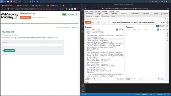The width and height of the screenshot is (171, 96).
Task: Click the Log out link
Action: (75, 27)
